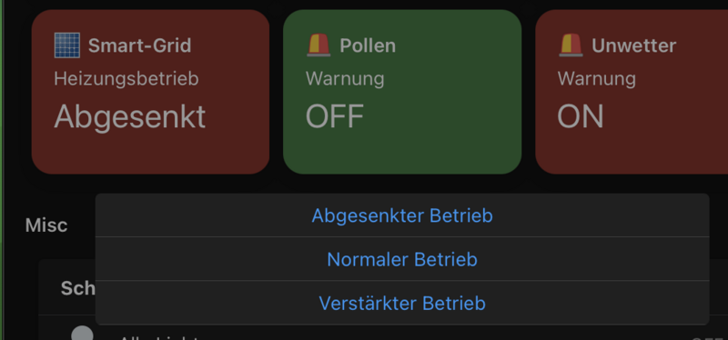Open the Unwetter card title
The height and width of the screenshot is (340, 728).
tap(633, 45)
